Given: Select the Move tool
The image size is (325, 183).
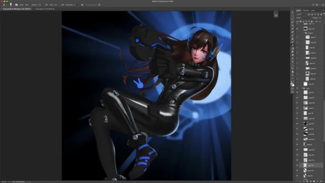Looking at the screenshot, I should [292, 12].
